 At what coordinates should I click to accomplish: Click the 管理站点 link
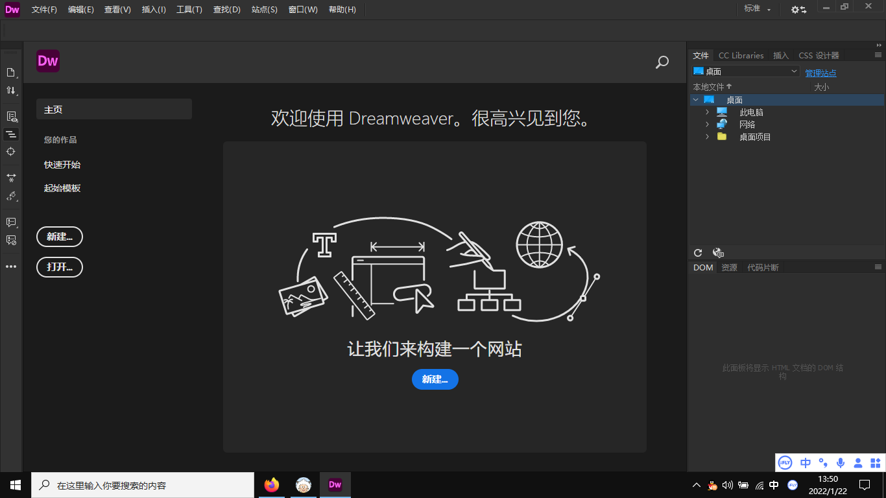coord(820,73)
